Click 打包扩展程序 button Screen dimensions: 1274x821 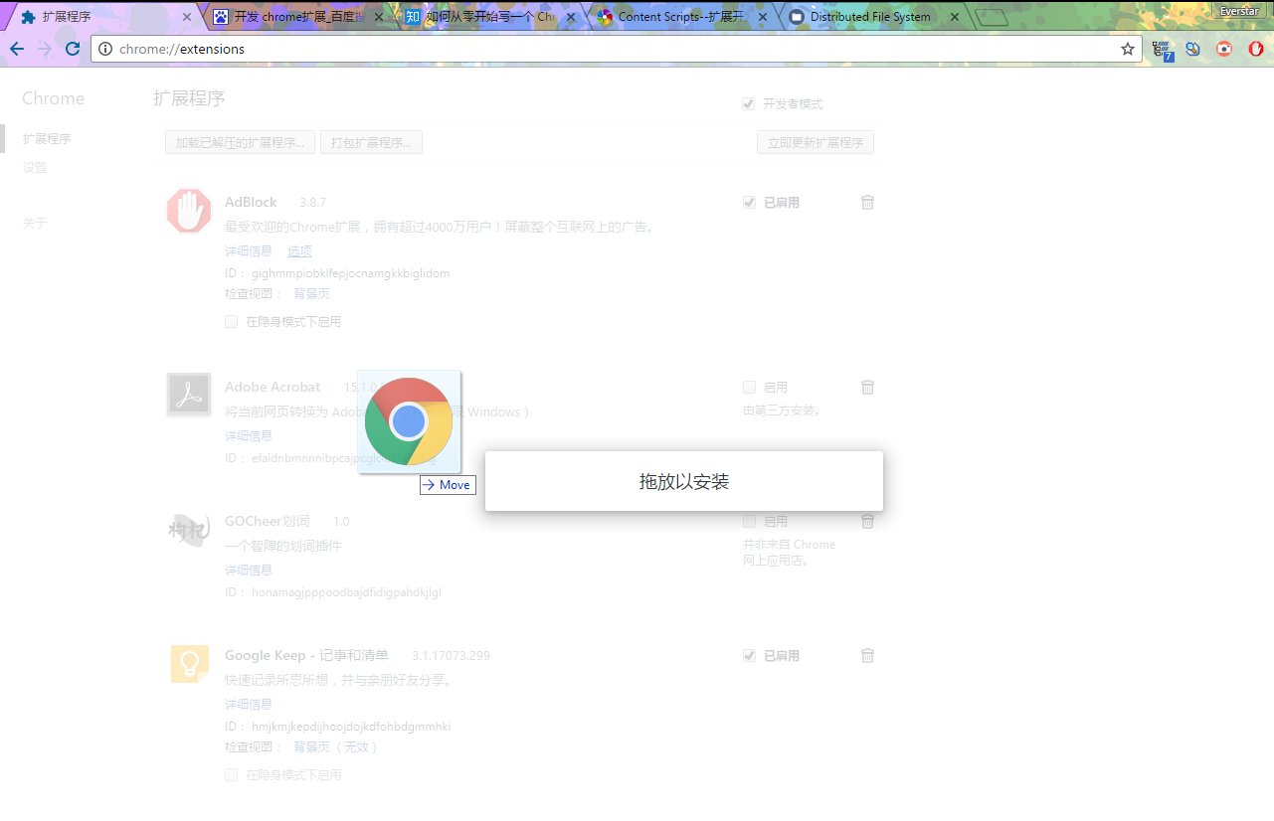pyautogui.click(x=371, y=142)
